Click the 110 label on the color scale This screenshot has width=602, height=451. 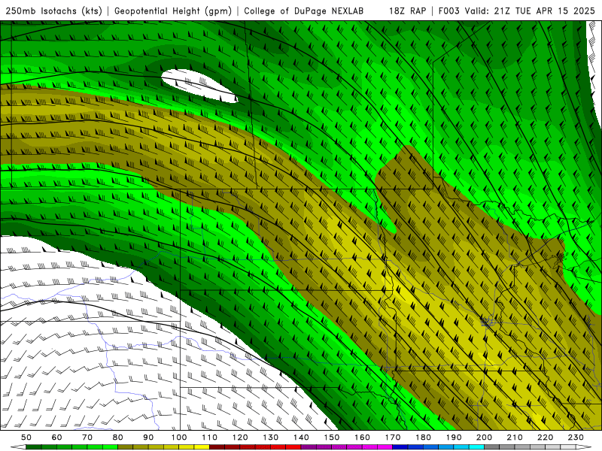pos(210,437)
